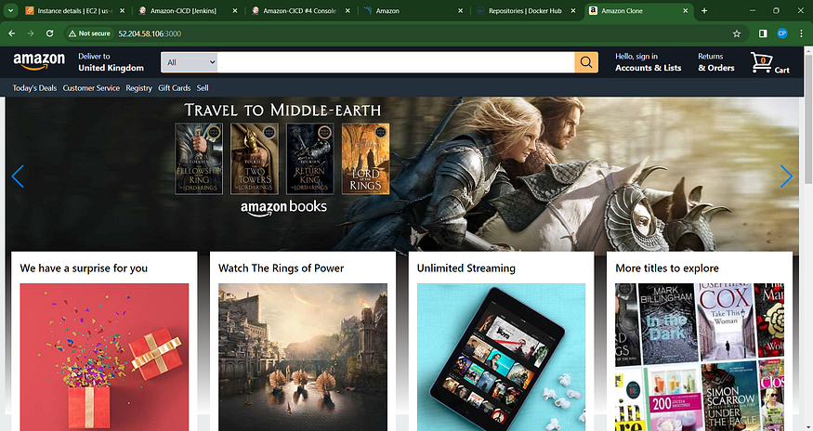Click the Not secure site info badge

(x=89, y=33)
